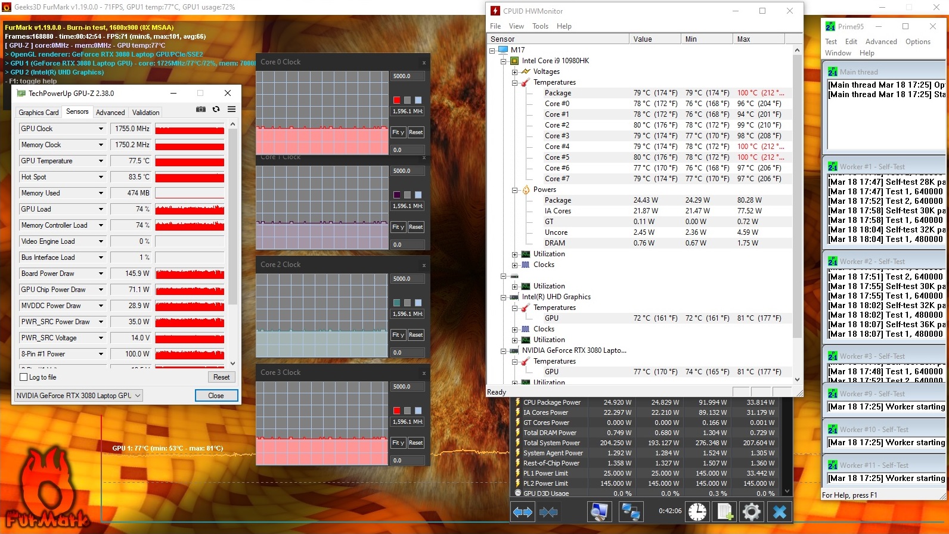
Task: Click Prime95 Worker #9 window icon
Action: 833,393
